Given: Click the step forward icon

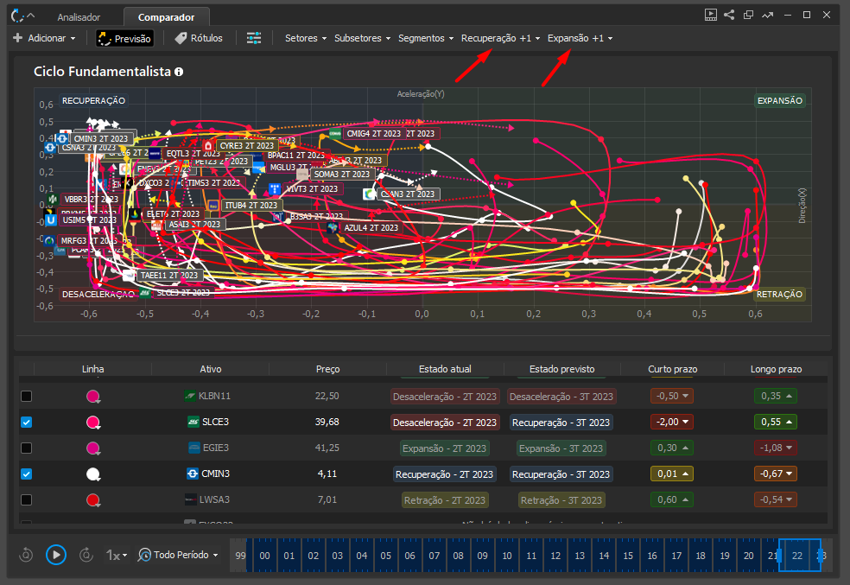Looking at the screenshot, I should 86,555.
